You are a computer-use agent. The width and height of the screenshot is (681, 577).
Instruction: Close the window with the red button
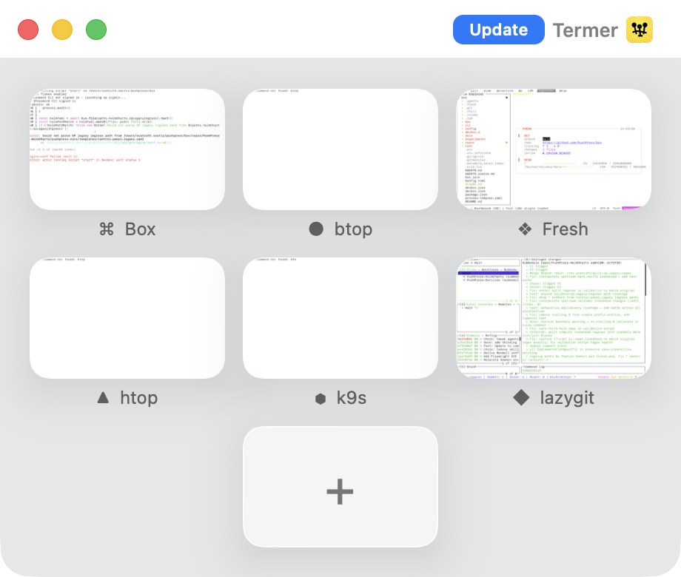(28, 30)
